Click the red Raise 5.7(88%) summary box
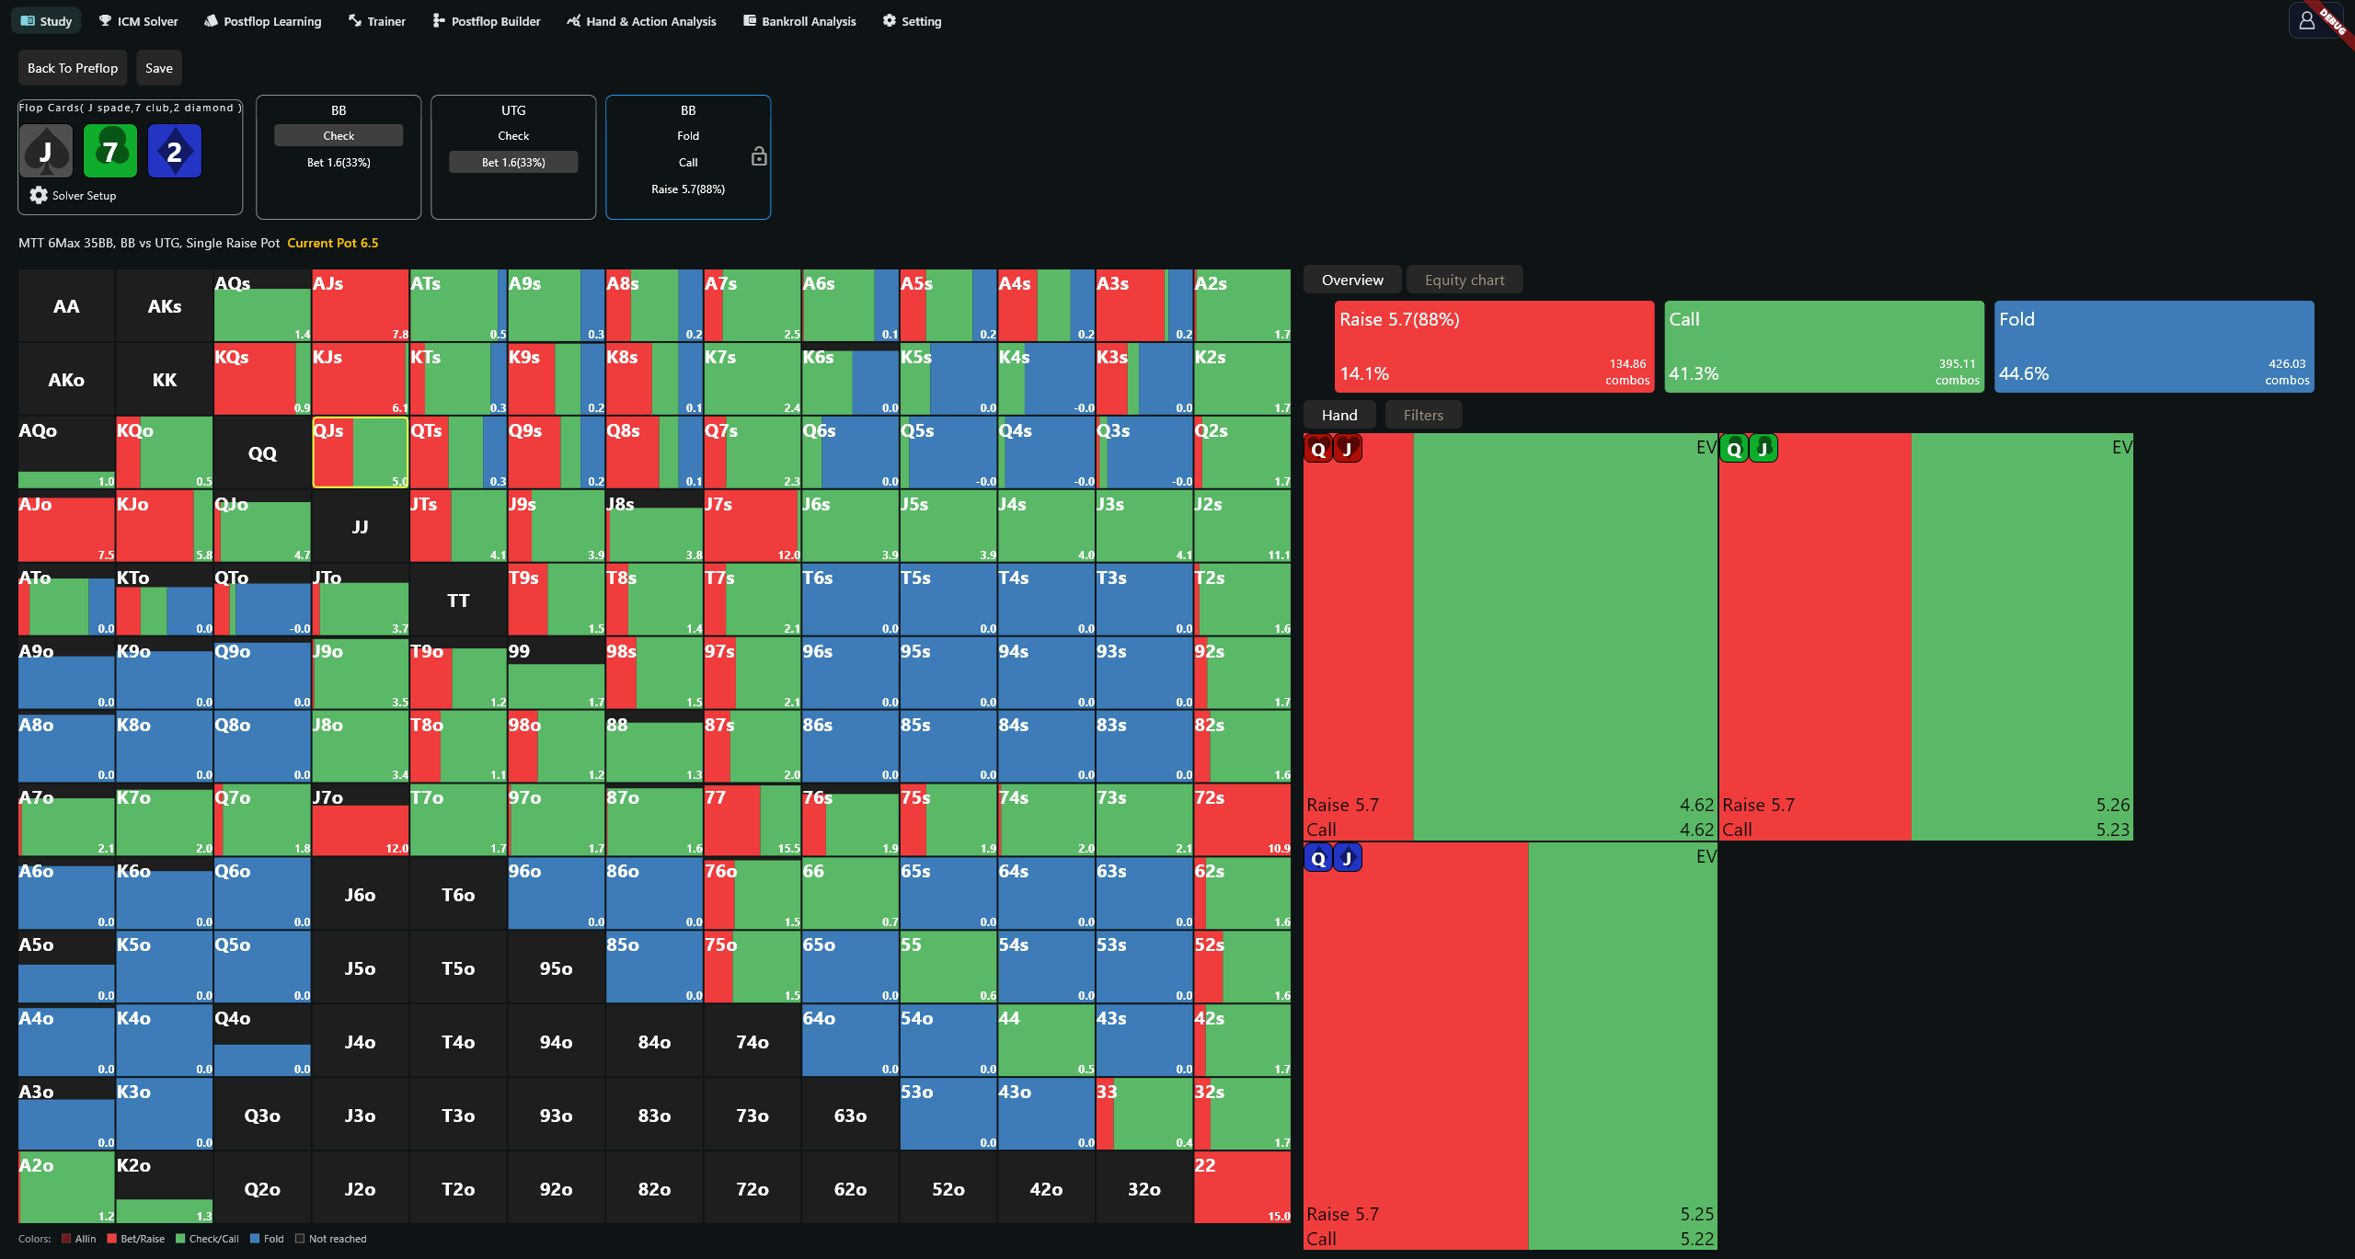The image size is (2355, 1259). [1495, 347]
